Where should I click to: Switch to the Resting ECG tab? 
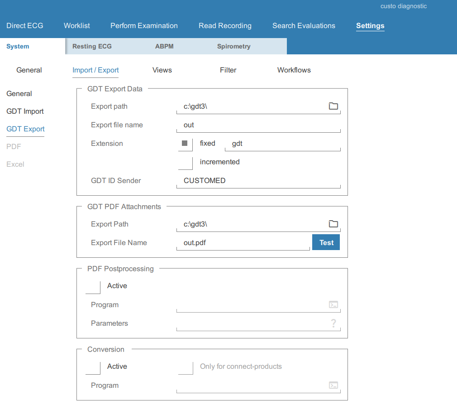(x=92, y=46)
